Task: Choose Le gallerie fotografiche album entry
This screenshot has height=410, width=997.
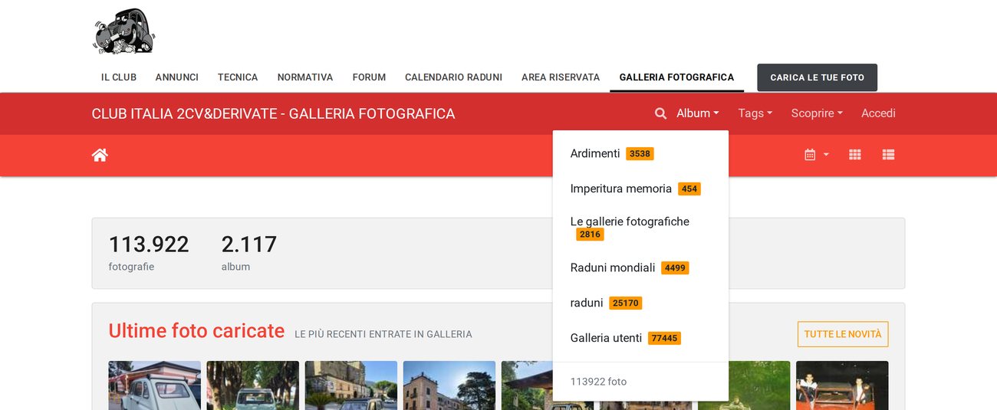Action: tap(640, 228)
